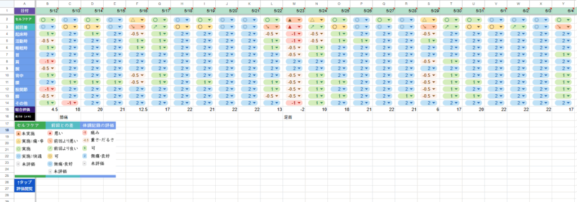Click the 未実施 orange triangle legend icon
Image resolution: width=577 pixels, height=202 pixels.
coord(19,134)
